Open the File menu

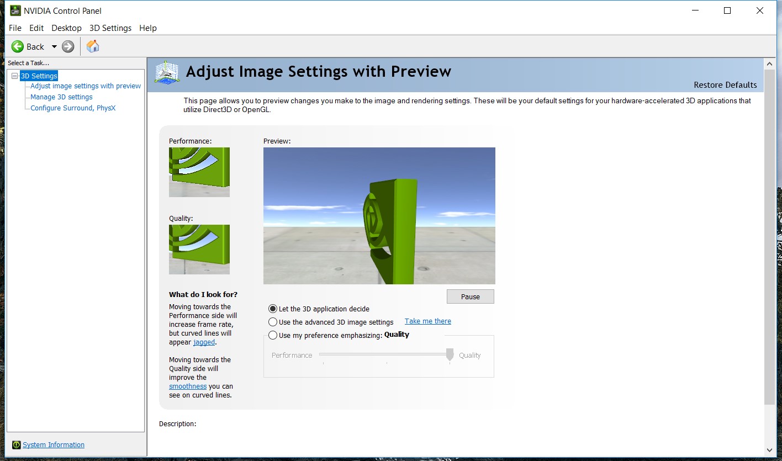(15, 28)
